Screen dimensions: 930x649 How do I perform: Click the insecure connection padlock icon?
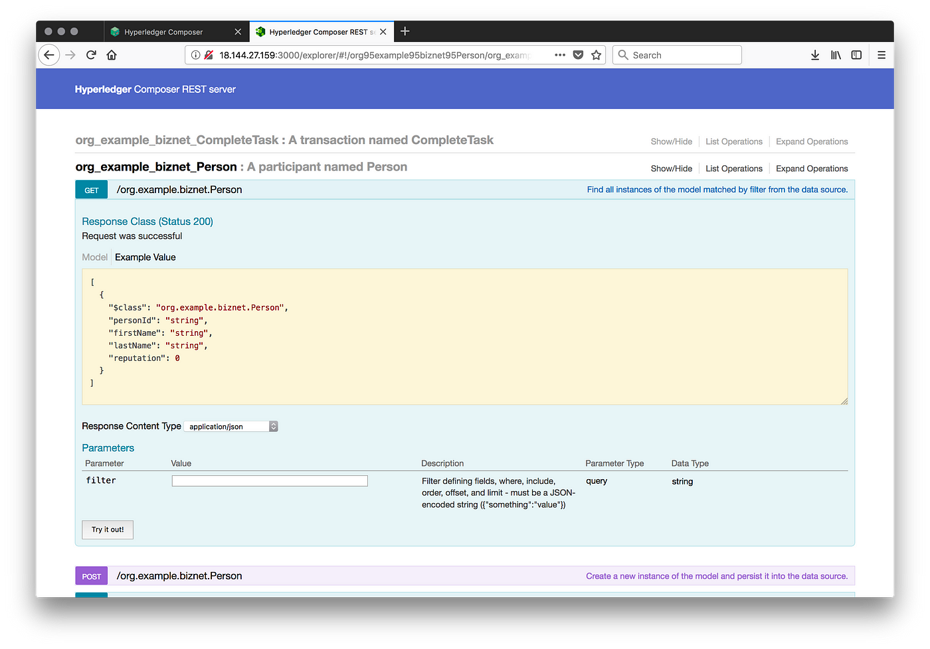pyautogui.click(x=209, y=55)
